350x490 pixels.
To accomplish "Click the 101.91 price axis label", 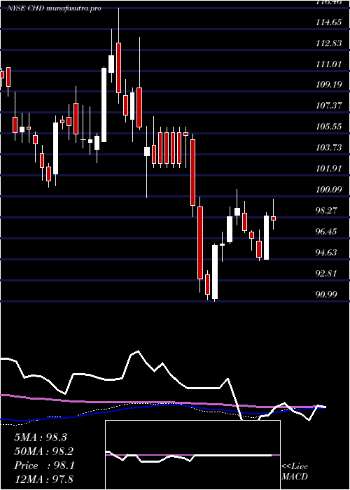I will [x=329, y=169].
